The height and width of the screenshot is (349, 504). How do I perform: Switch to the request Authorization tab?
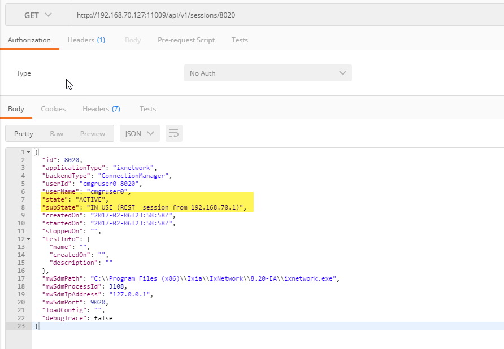point(29,40)
